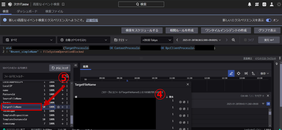The width and height of the screenshot is (282, 130).
Task: Open the hamburger main menu
Action: pyautogui.click(x=3, y=4)
